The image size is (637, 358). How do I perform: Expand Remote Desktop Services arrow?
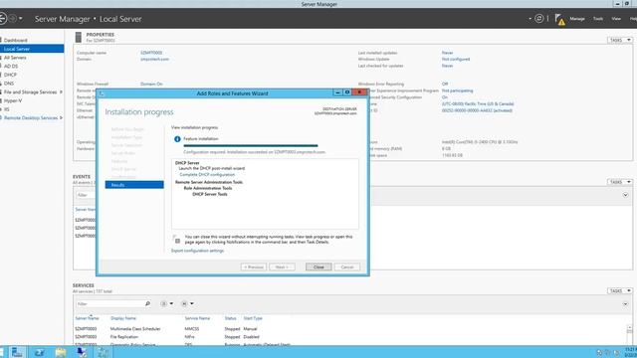[x=61, y=117]
